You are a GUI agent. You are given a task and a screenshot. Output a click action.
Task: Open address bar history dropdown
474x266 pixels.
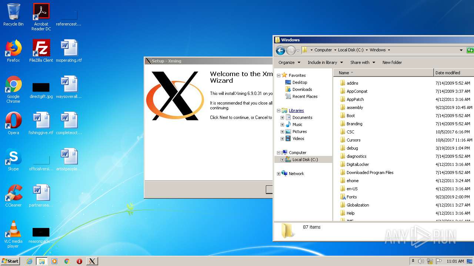pyautogui.click(x=461, y=50)
